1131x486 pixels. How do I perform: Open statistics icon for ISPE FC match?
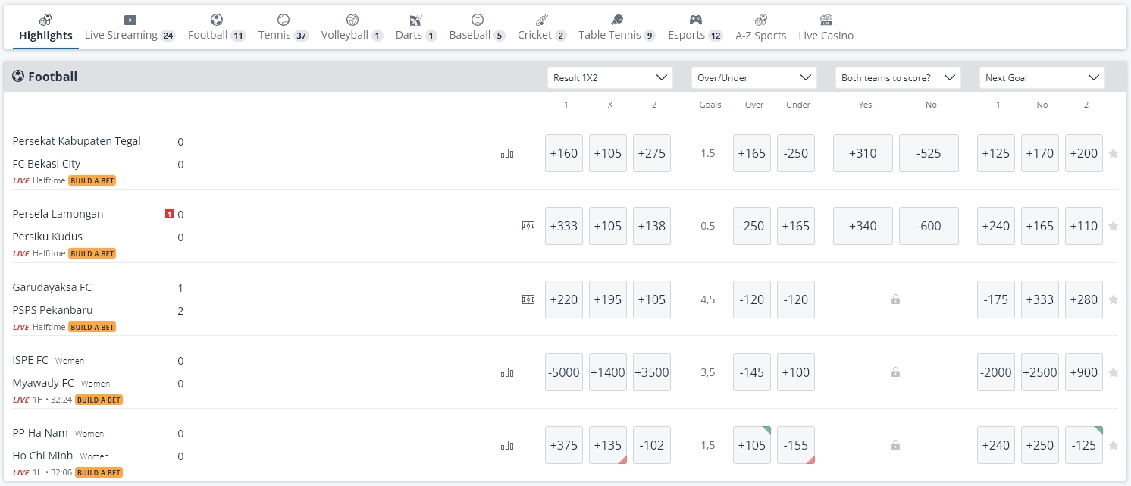point(507,372)
